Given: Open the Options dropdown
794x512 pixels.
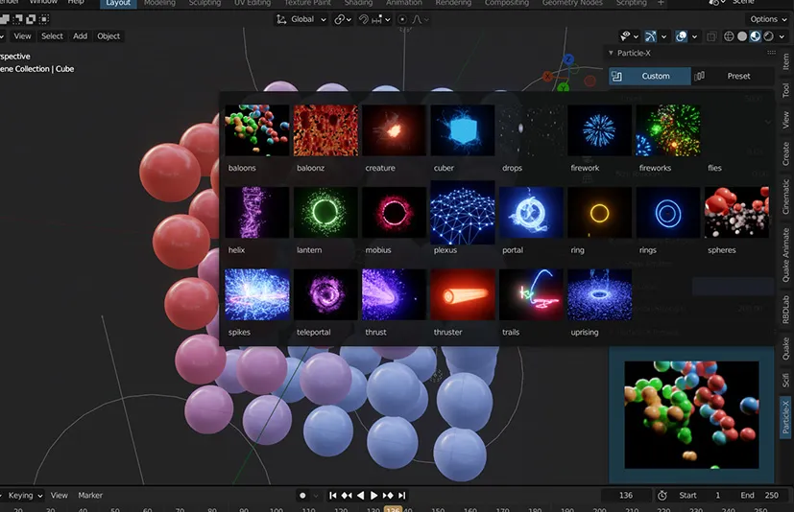Looking at the screenshot, I should (769, 19).
